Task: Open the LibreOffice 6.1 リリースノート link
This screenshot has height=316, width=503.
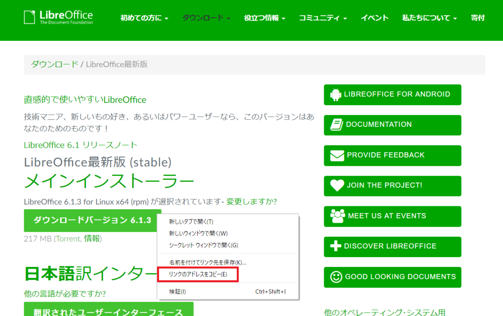Action: (81, 145)
